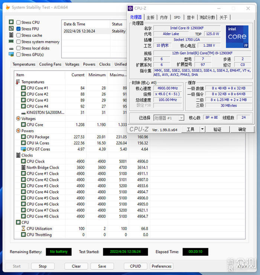
Task: Click the CPU IA Cores row icon
Action: [23, 143]
